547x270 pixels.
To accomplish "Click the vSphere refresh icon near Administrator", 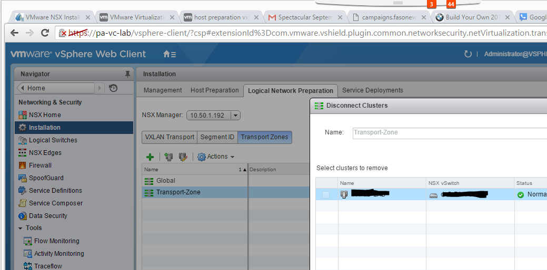I will point(468,54).
